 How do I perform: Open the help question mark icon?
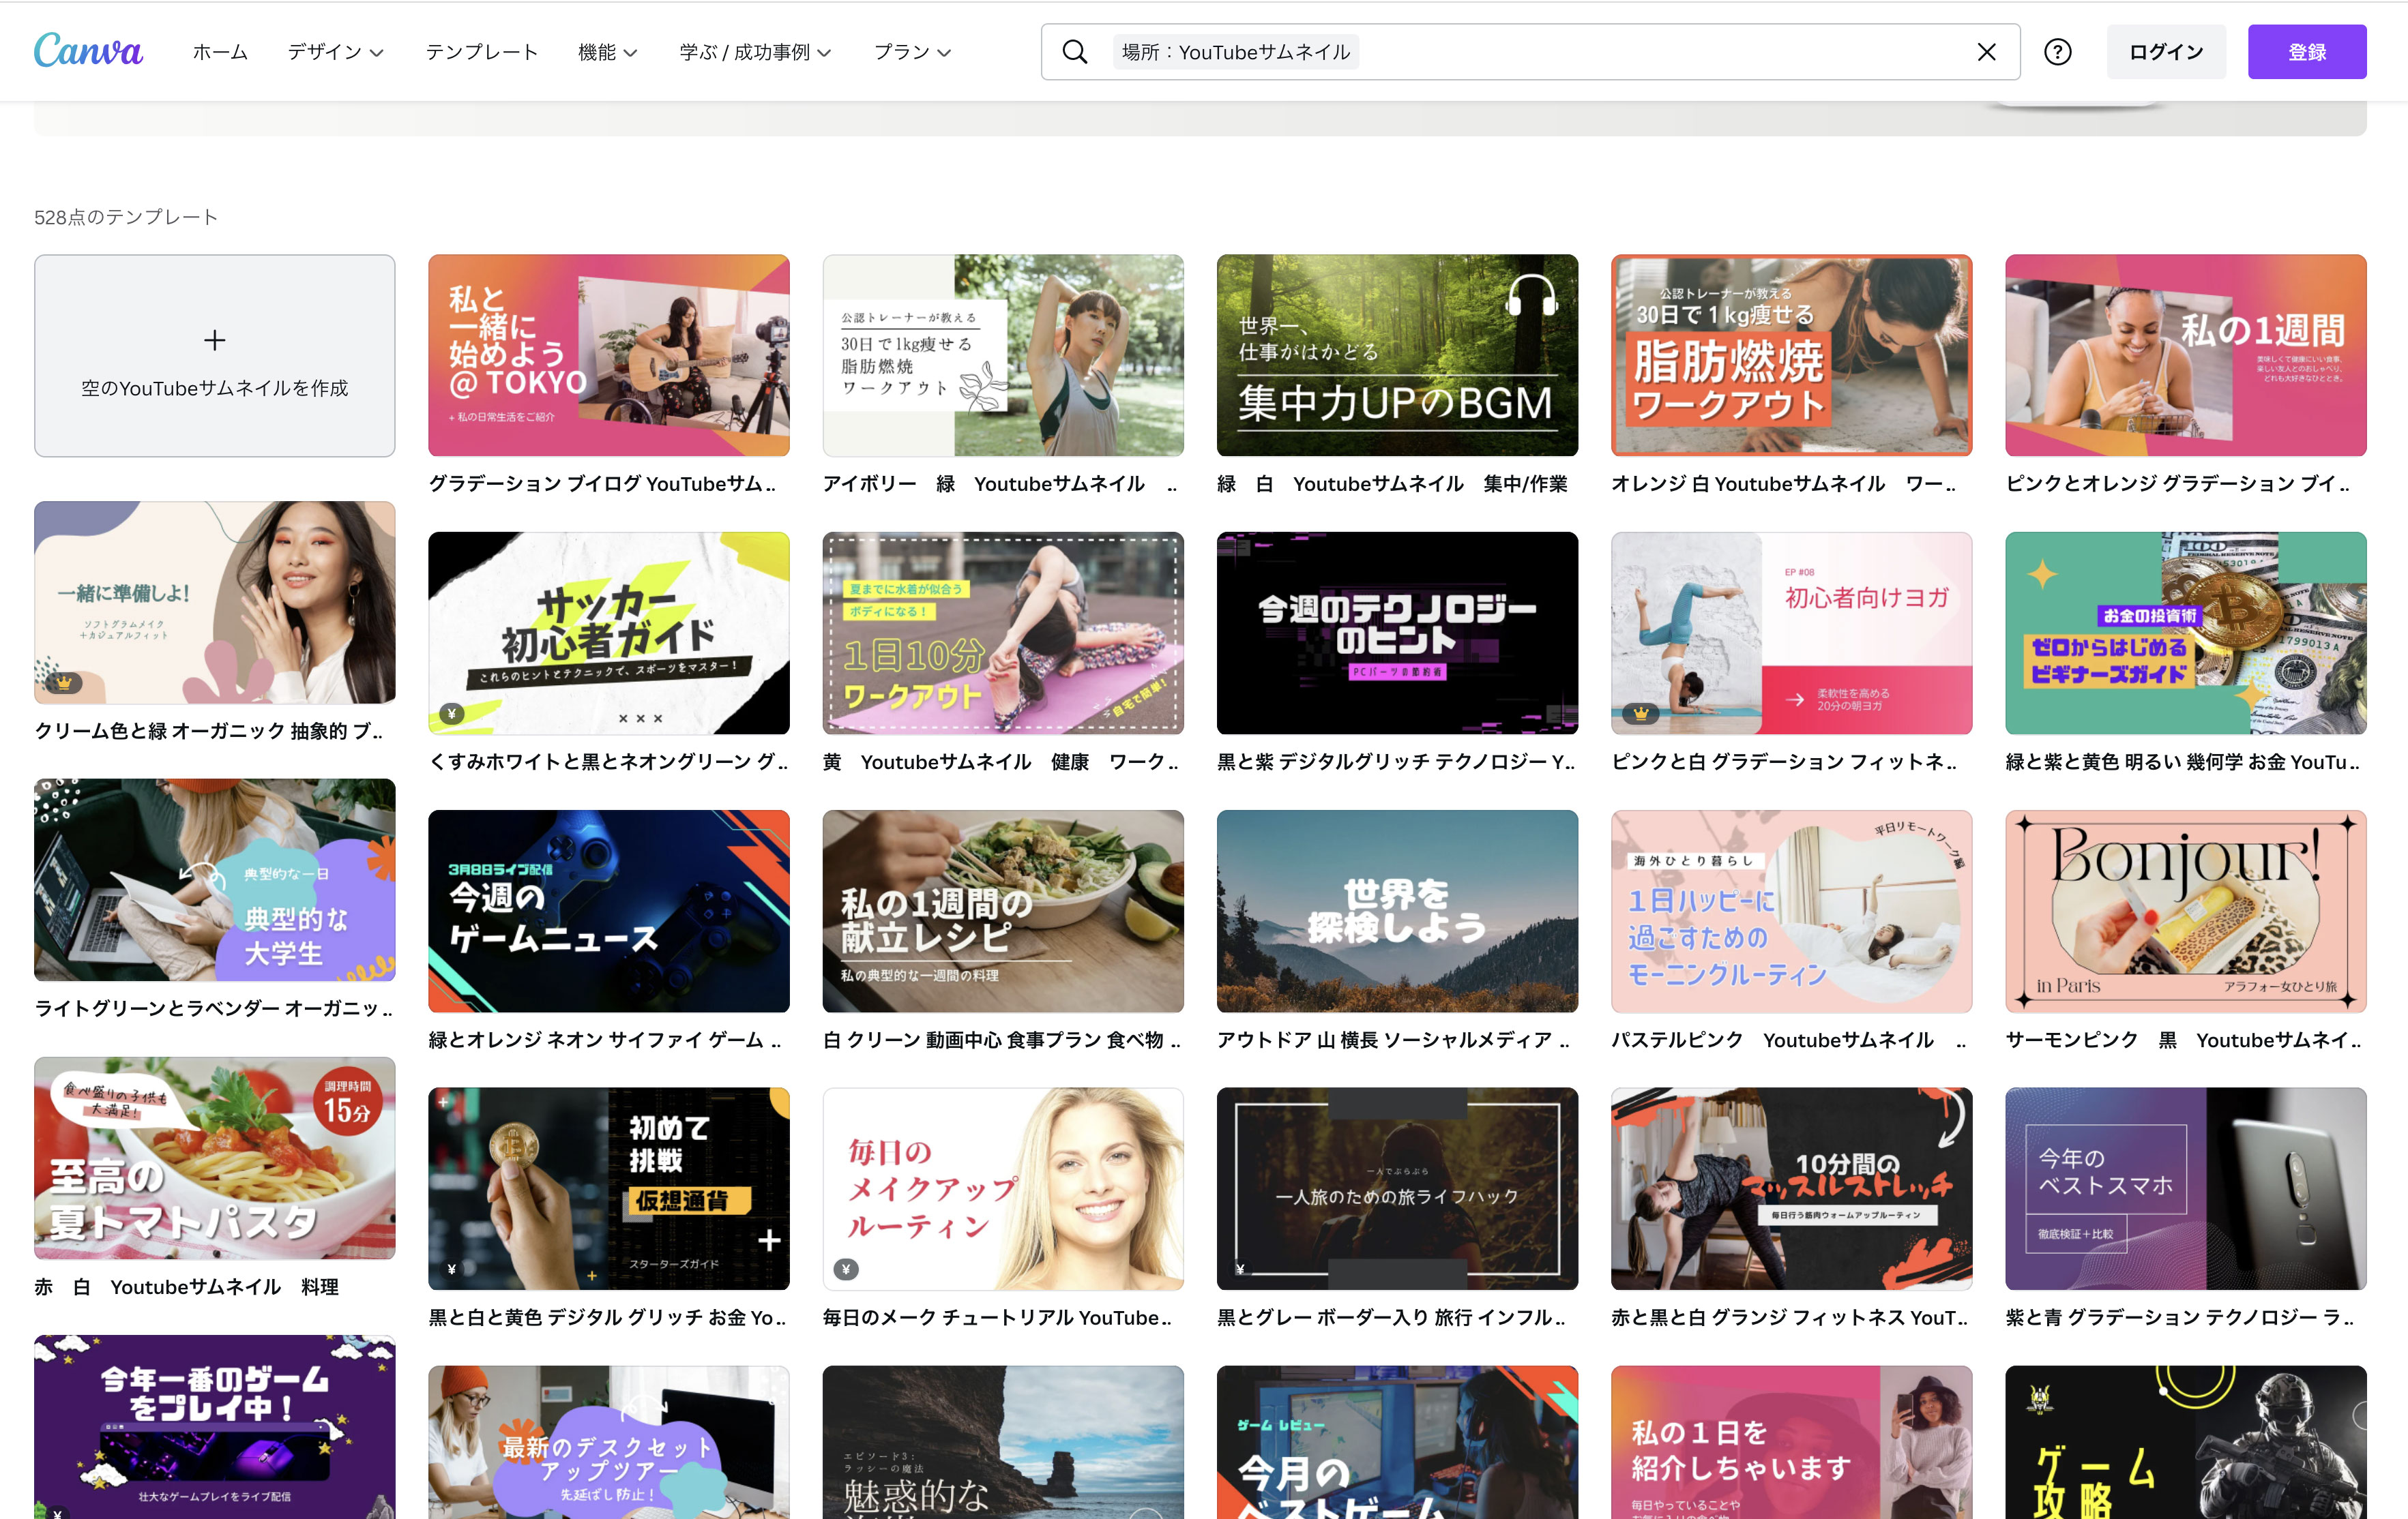[x=2057, y=52]
